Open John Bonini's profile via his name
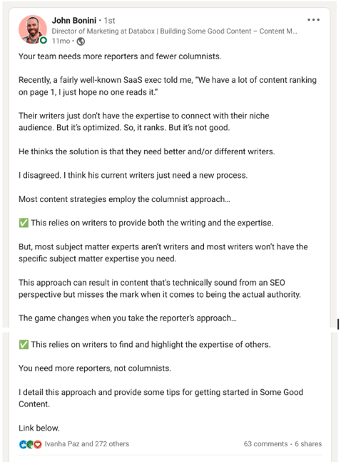Screen dimensions: 341x462 (x=74, y=20)
